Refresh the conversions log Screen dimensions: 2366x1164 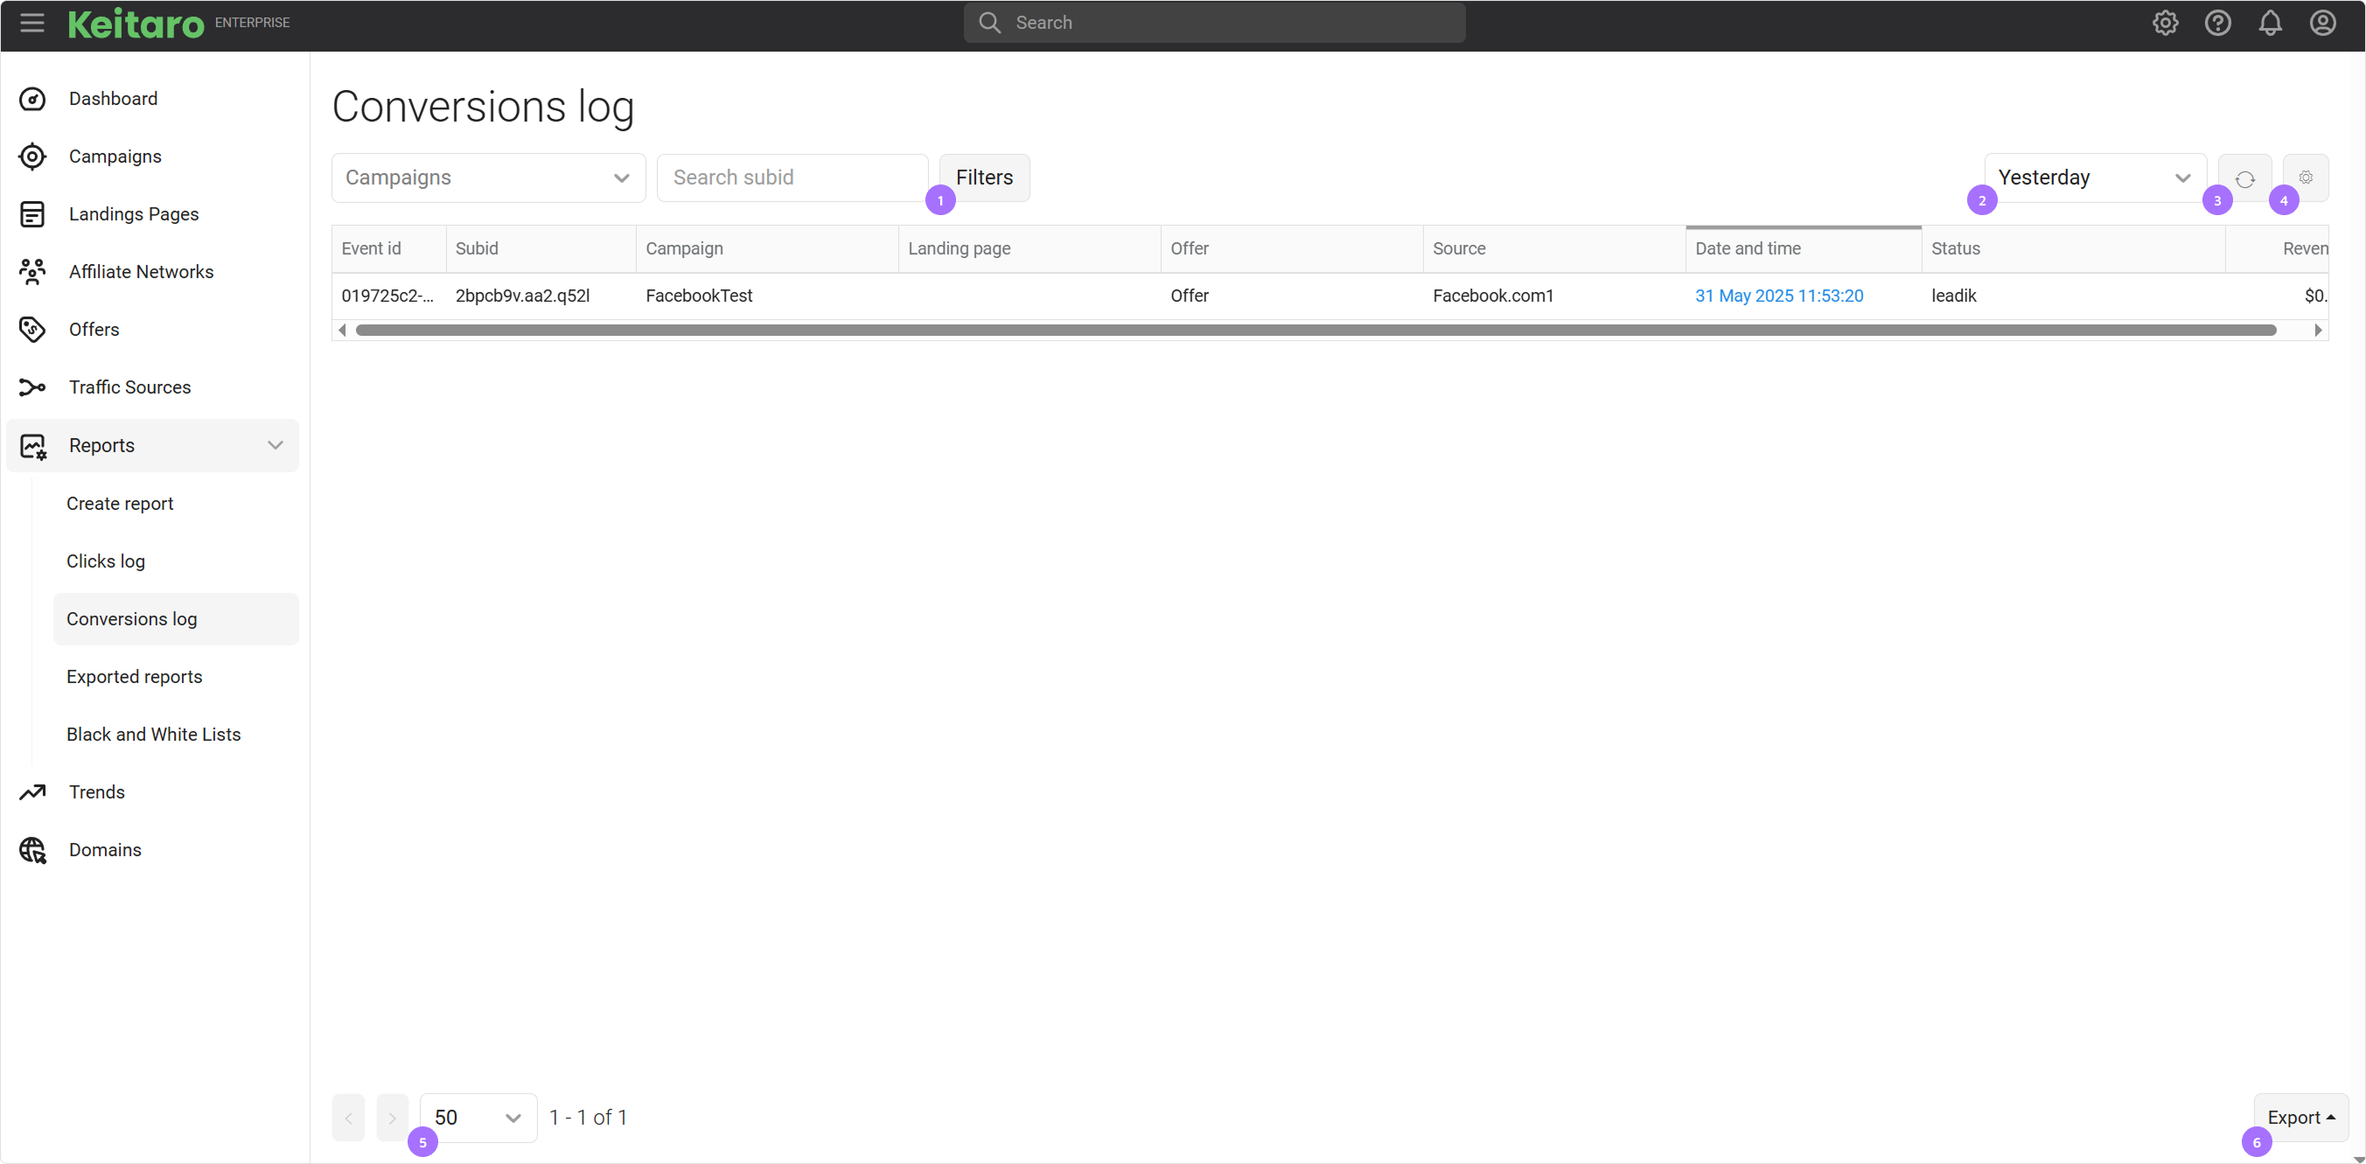2244,178
